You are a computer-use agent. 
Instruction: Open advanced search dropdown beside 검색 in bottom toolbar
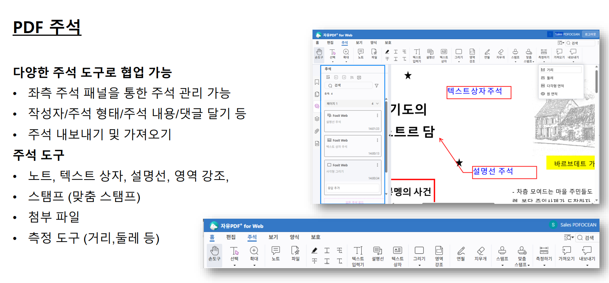point(569,237)
